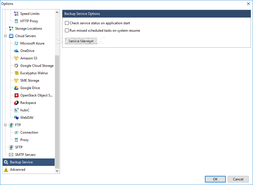Open hubiC settings

pyautogui.click(x=25, y=110)
